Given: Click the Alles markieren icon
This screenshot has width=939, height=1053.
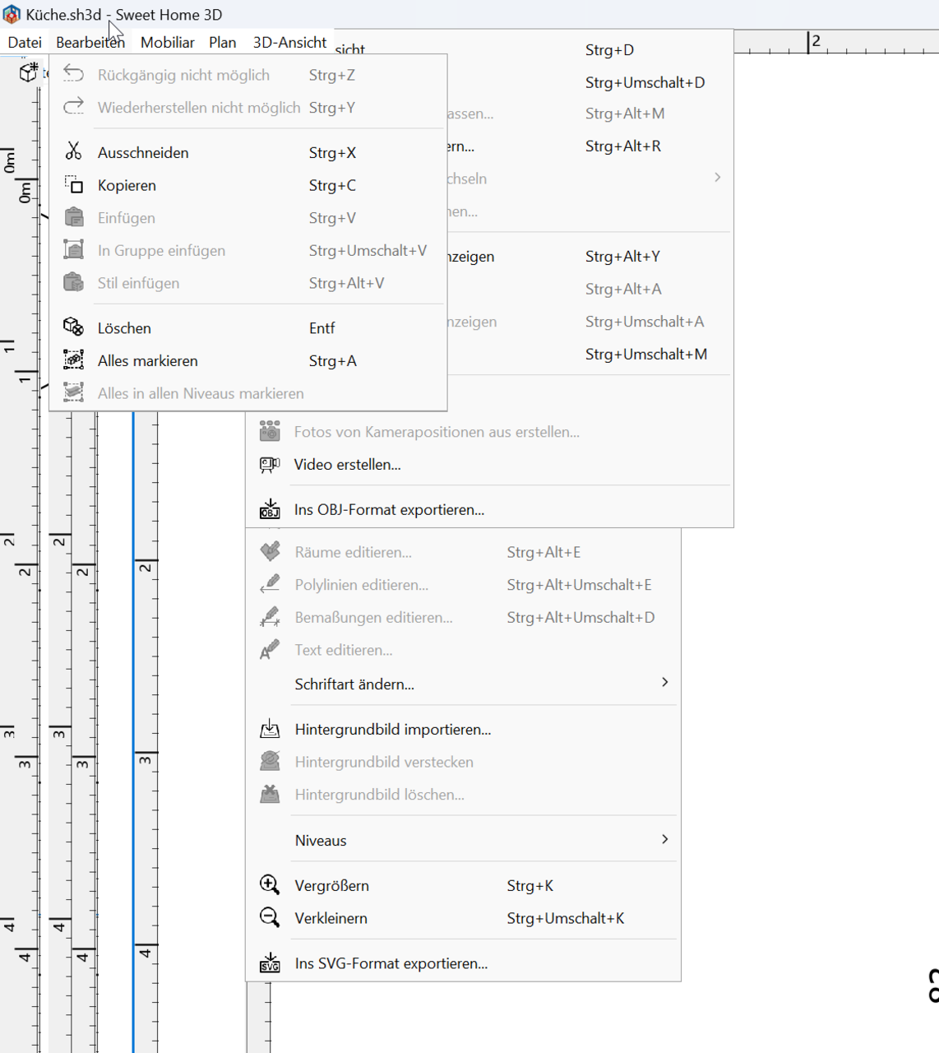Looking at the screenshot, I should (74, 360).
